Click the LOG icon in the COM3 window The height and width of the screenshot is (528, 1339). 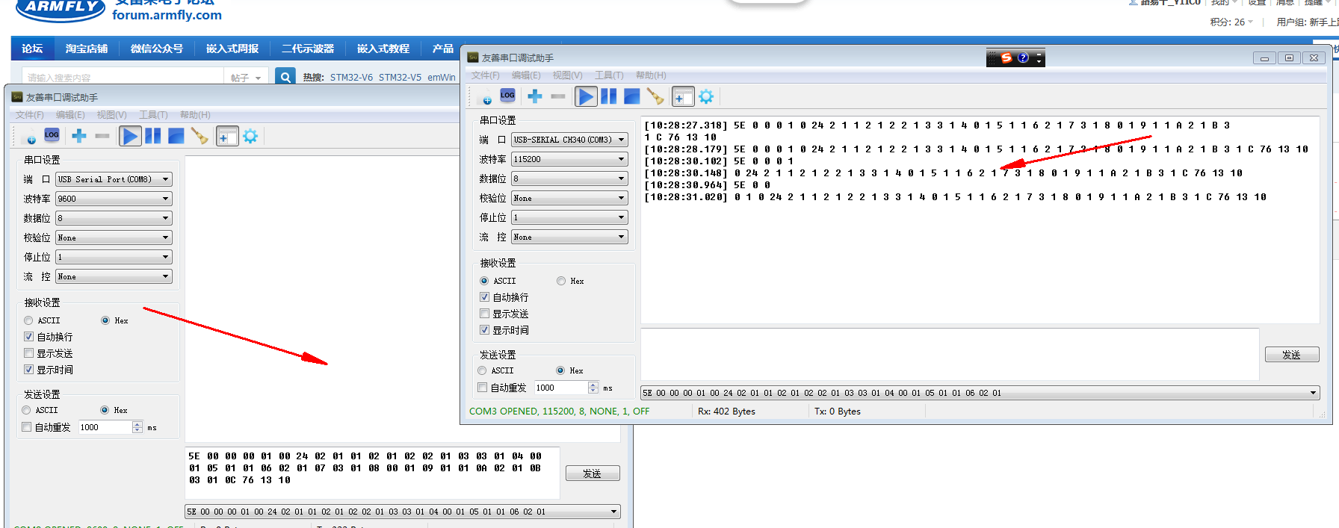(x=507, y=96)
